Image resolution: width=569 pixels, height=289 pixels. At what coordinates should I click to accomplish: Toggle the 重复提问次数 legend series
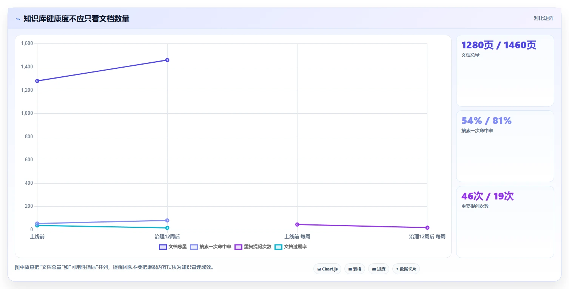pos(253,247)
